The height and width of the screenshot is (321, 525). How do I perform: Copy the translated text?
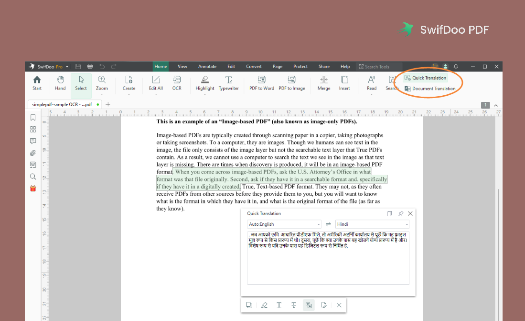[x=389, y=213]
